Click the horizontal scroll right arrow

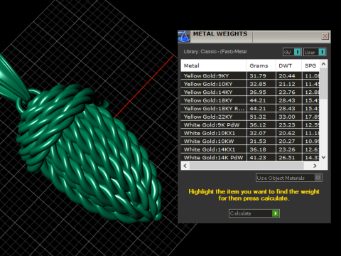(315, 166)
